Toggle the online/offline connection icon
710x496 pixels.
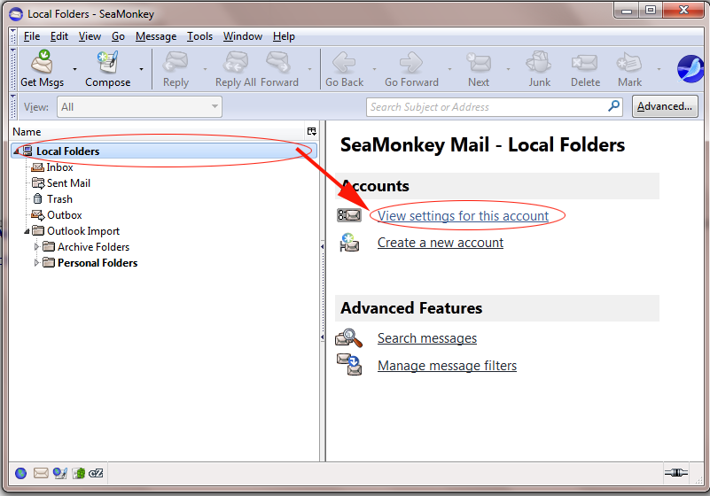(676, 473)
